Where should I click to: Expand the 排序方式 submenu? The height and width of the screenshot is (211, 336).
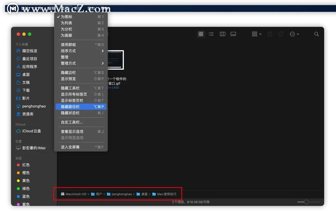68,51
